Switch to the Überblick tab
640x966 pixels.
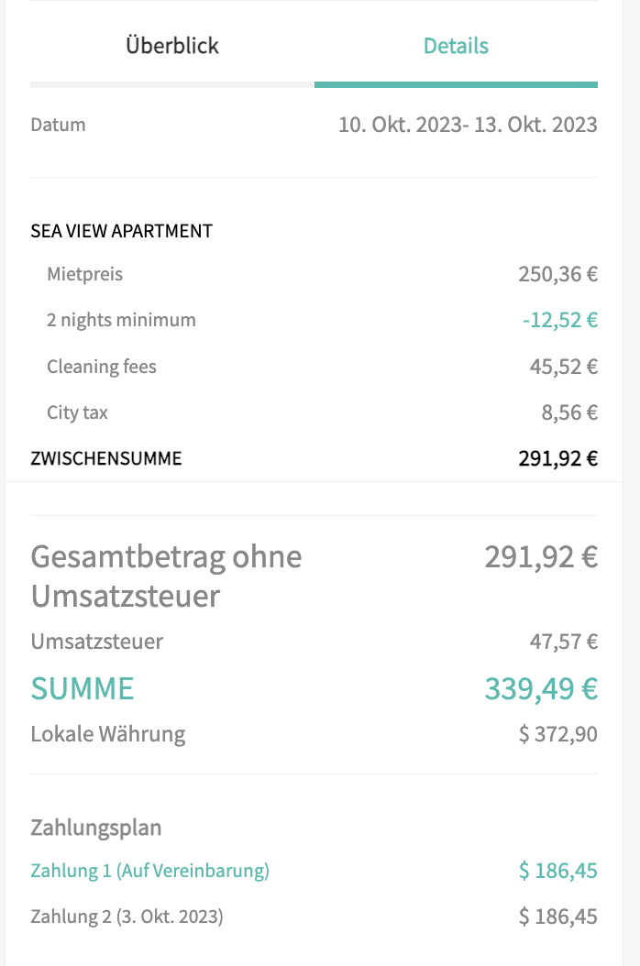coord(172,46)
